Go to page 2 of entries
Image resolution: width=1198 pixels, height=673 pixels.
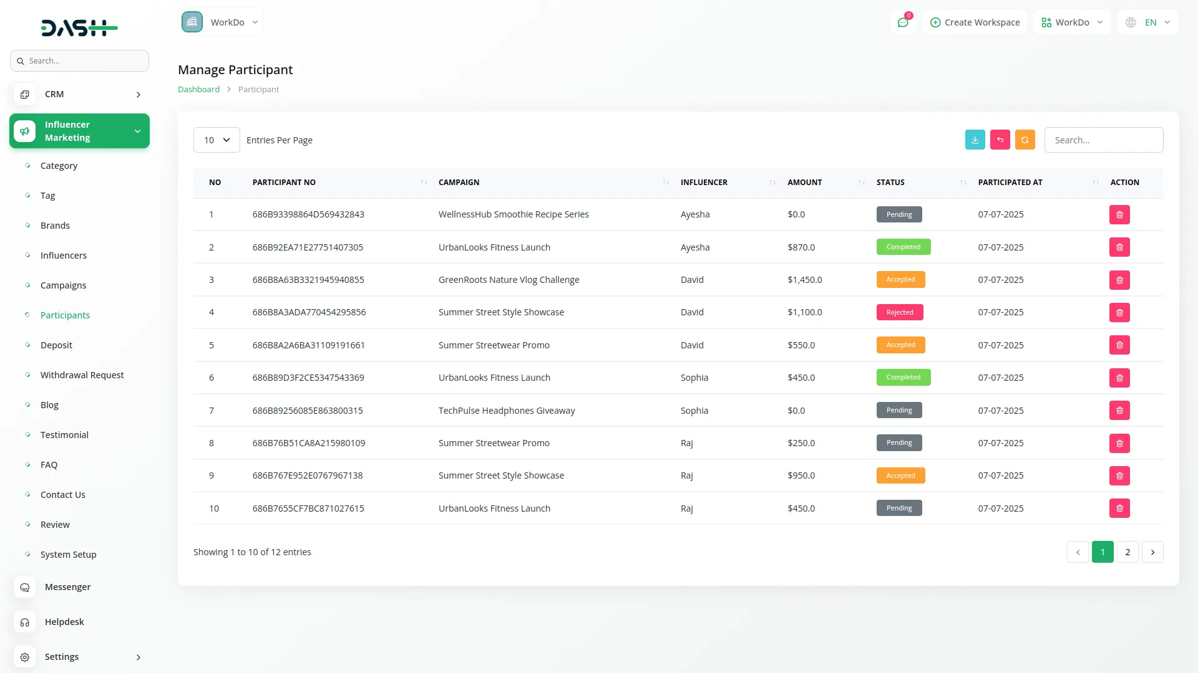click(1127, 552)
